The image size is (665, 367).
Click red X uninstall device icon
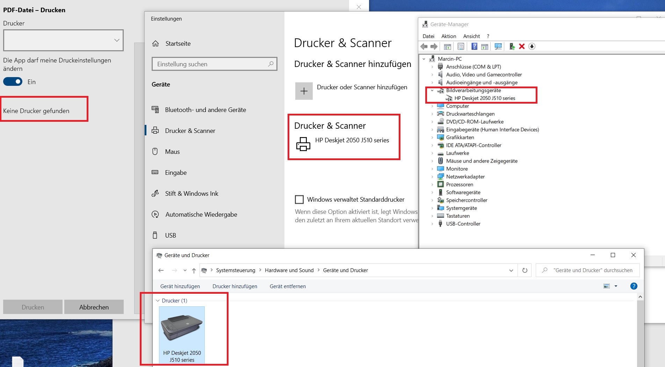click(x=522, y=46)
